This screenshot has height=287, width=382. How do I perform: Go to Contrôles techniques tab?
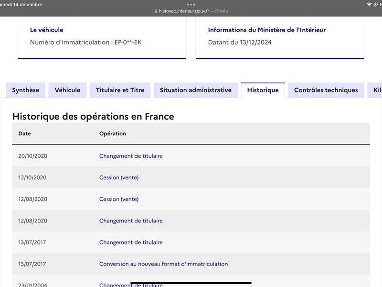(326, 90)
